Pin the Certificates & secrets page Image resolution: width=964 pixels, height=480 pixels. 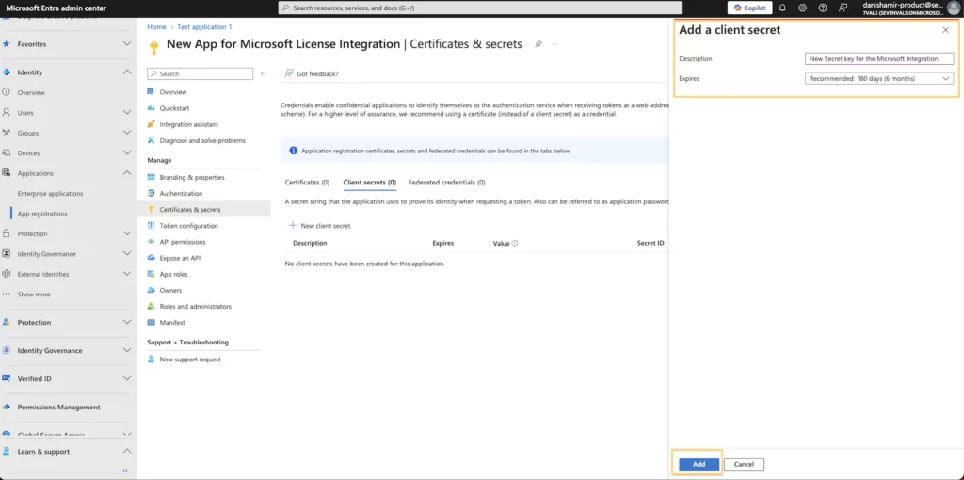click(538, 44)
